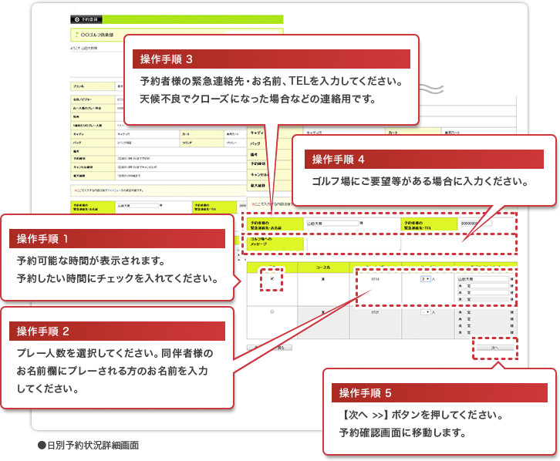This screenshot has width=560, height=461.
Task: Click the 戻る button
Action: (x=270, y=348)
